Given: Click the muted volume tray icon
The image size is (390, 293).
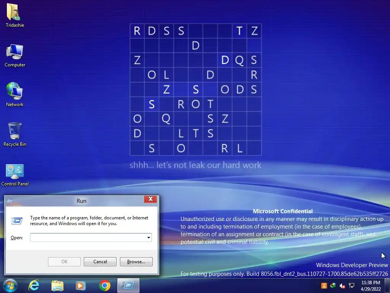Looking at the screenshot, I should [342, 285].
